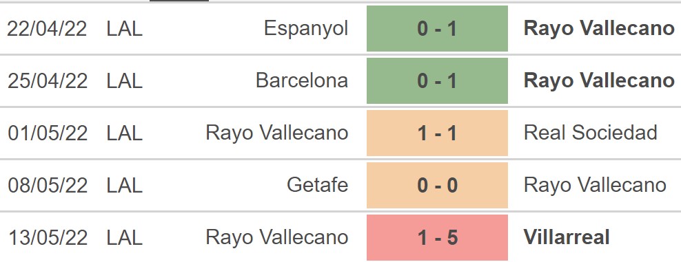681x262 pixels.
Task: Open the 0 - 0 Getafe score box
Action: [x=437, y=186]
